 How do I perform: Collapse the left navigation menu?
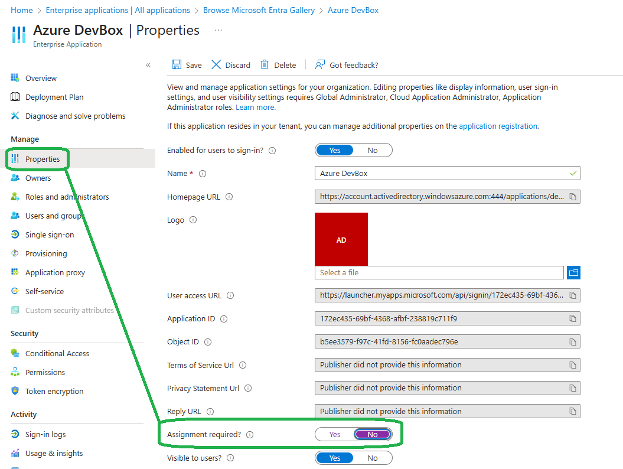[x=148, y=65]
